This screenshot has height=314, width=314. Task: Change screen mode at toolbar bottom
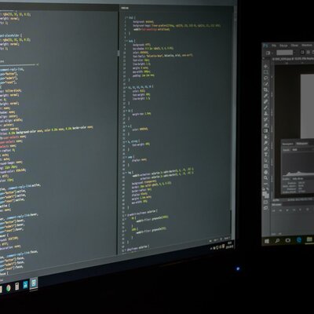(x=266, y=207)
